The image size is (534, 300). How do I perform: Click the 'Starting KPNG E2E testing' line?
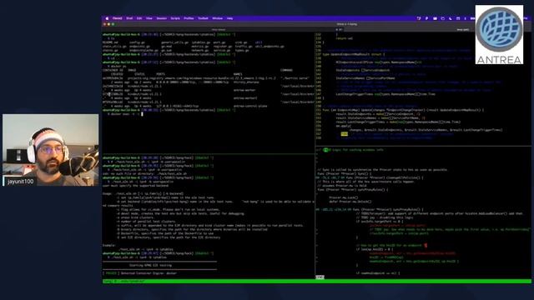150,265
